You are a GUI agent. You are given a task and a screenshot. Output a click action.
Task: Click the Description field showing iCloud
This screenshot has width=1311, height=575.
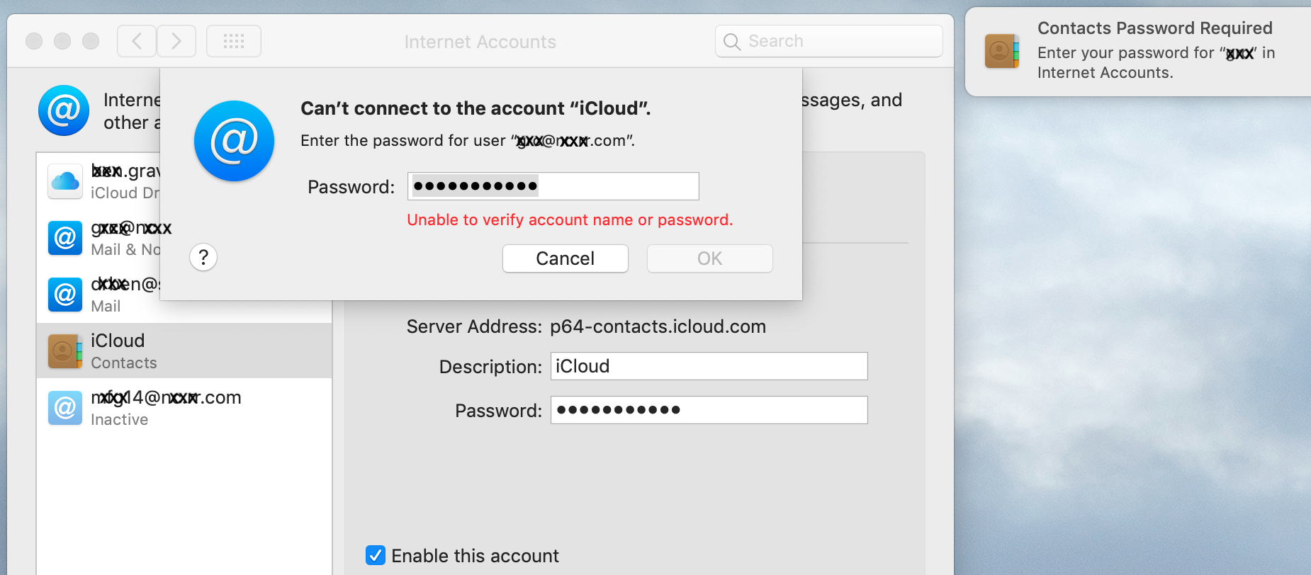tap(709, 366)
